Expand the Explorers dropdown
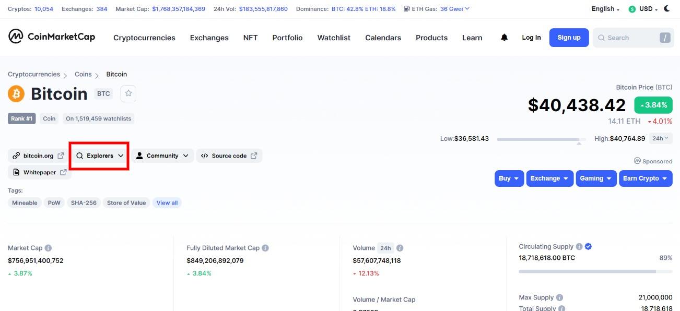680x311 pixels. pos(100,155)
